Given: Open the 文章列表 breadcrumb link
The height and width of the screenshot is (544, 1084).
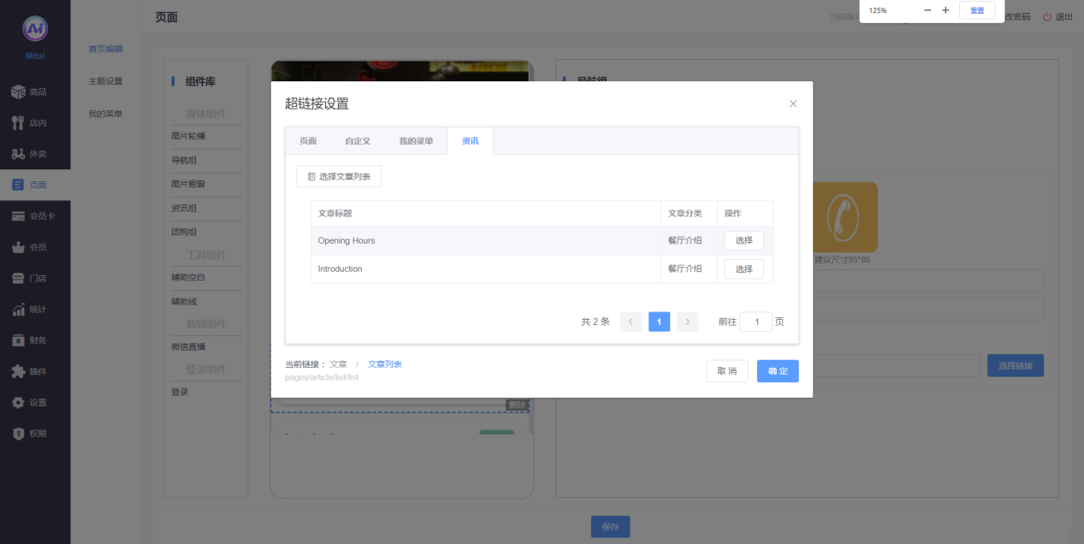Looking at the screenshot, I should click(384, 364).
